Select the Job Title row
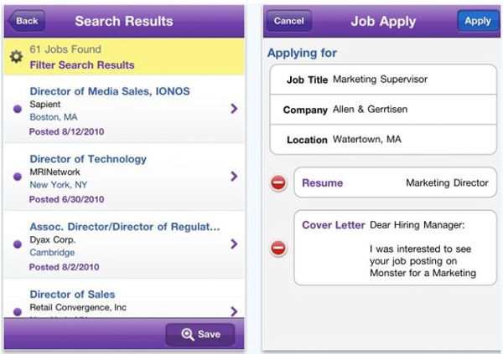This screenshot has width=503, height=354. coord(381,80)
